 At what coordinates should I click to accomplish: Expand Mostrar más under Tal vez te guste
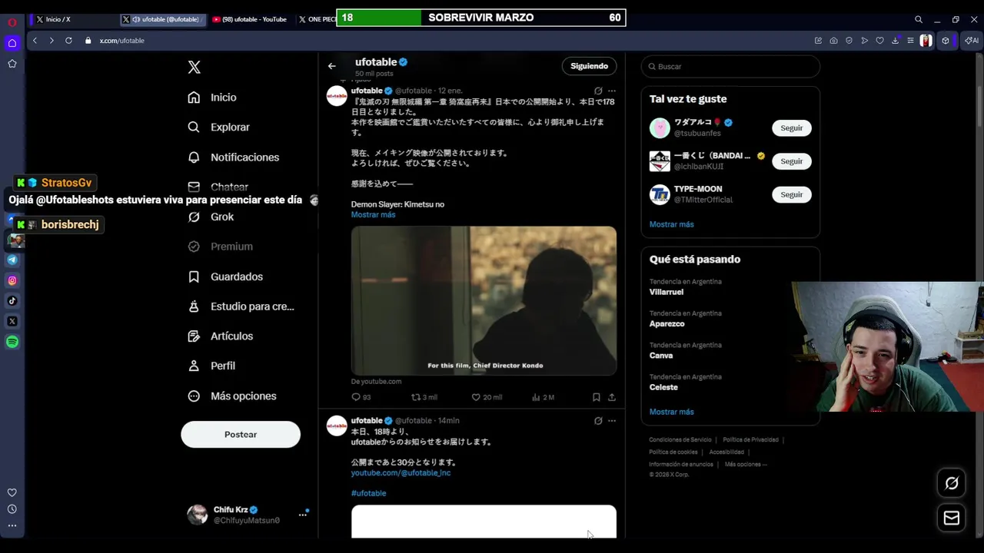671,224
